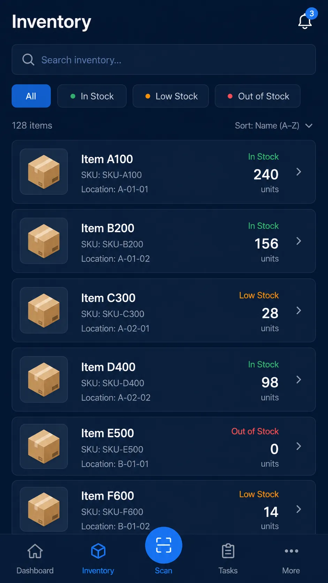Tap the search magnifier icon
This screenshot has width=328, height=583.
click(28, 60)
